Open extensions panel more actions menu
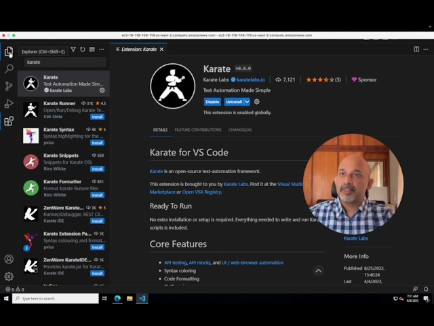This screenshot has width=434, height=326. coord(102,50)
